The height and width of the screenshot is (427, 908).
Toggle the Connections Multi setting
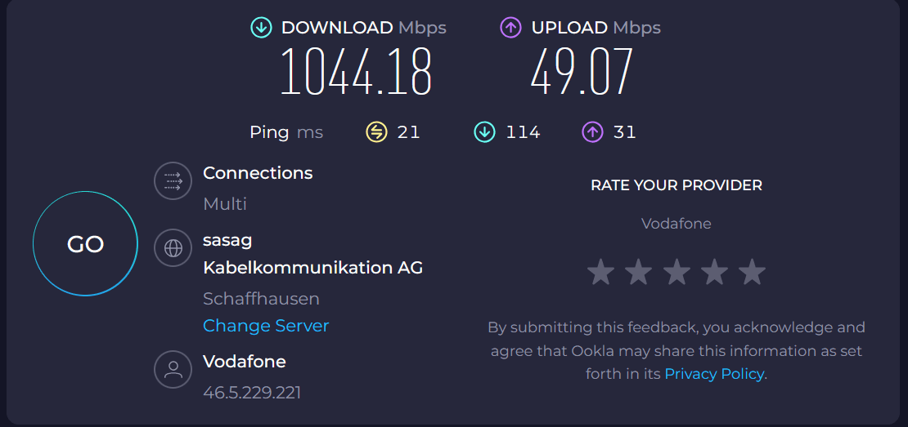(x=225, y=204)
